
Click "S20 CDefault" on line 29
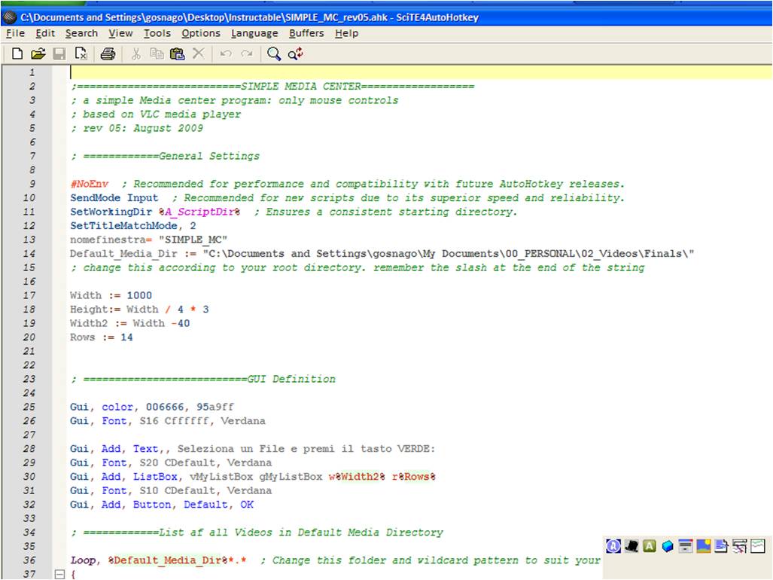pyautogui.click(x=178, y=462)
